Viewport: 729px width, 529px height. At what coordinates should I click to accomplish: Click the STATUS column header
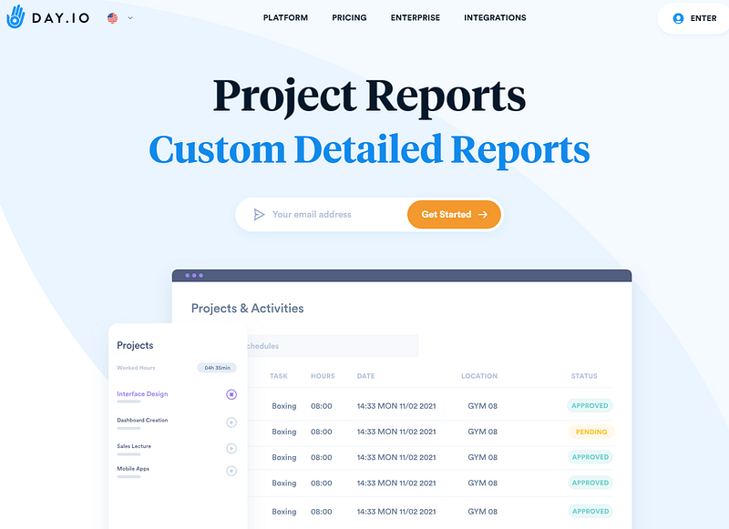(584, 376)
